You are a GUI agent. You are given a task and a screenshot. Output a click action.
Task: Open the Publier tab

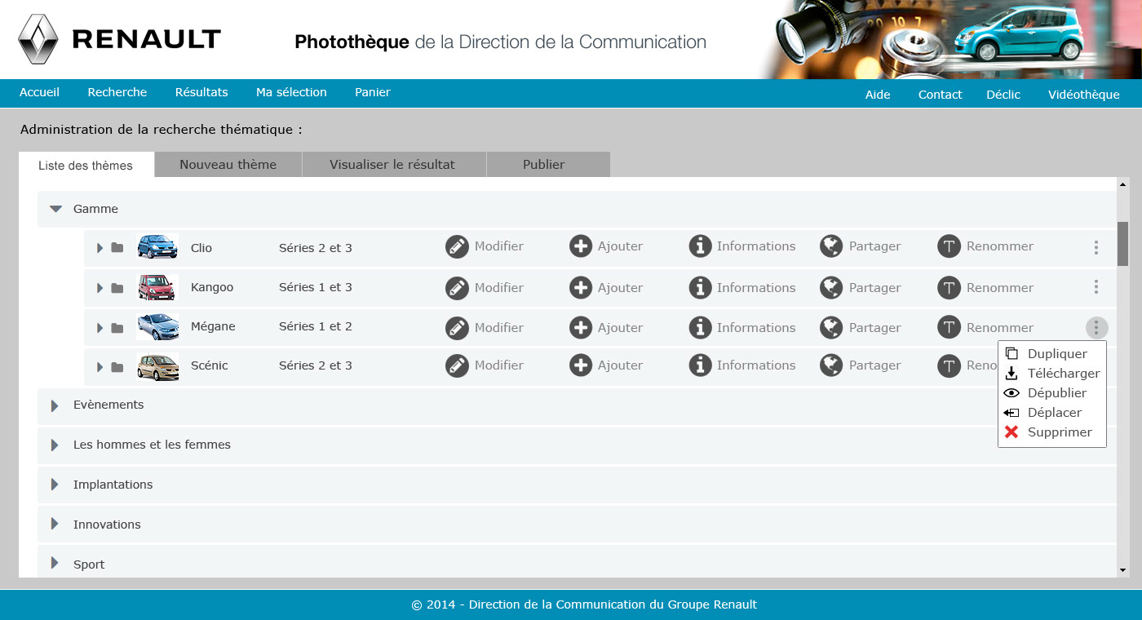(x=548, y=165)
